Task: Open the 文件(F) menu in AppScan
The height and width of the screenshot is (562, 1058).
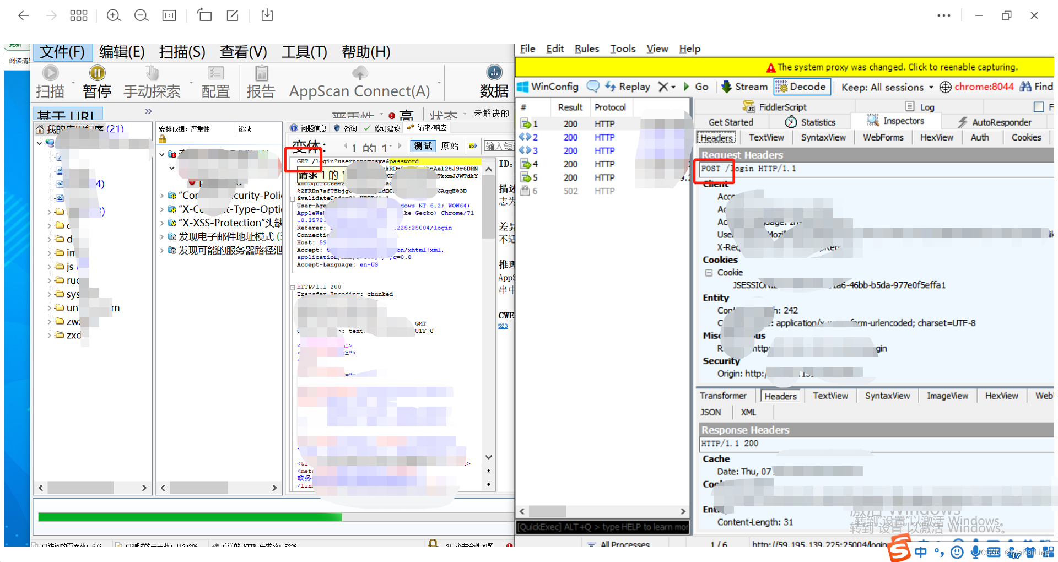Action: point(62,52)
